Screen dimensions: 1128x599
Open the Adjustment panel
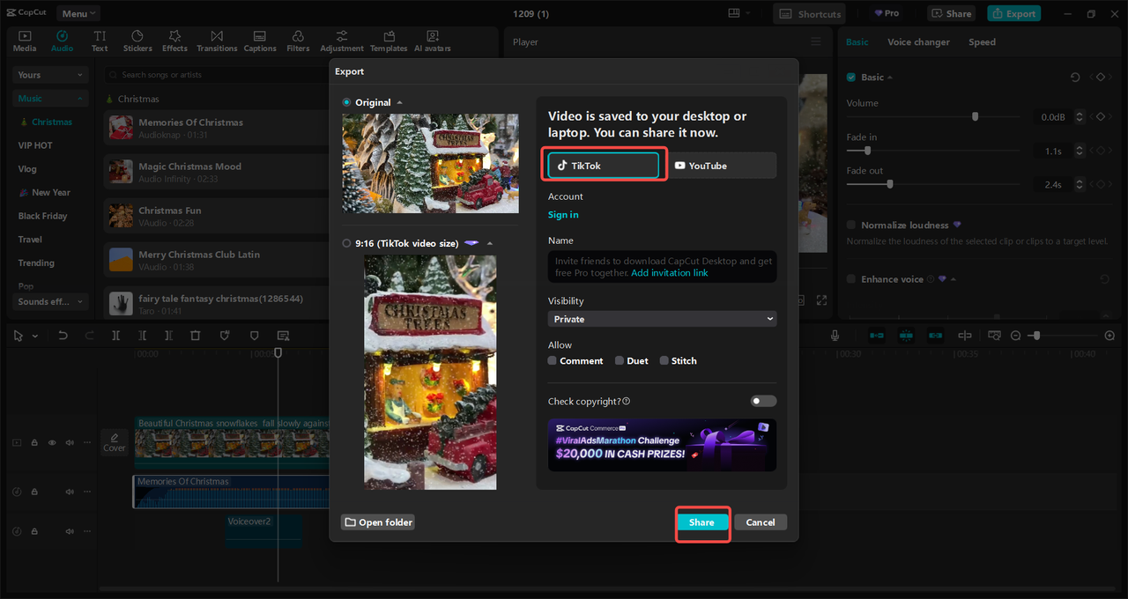(342, 41)
